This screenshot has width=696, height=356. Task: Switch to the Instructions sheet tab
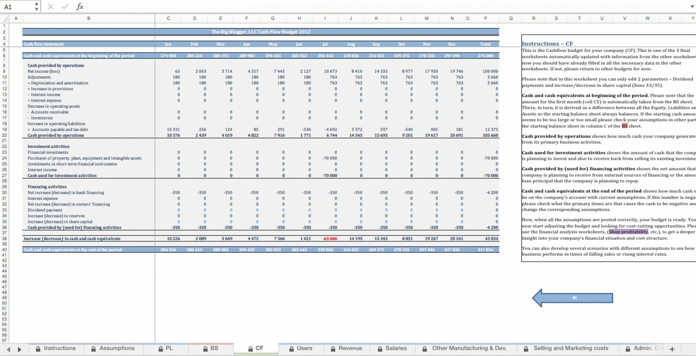coord(56,348)
